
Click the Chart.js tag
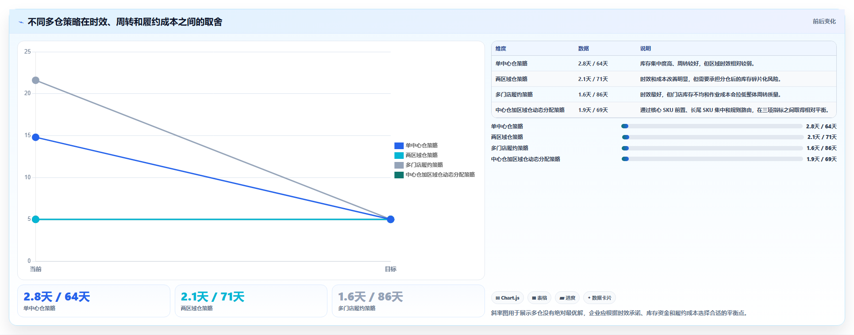[508, 298]
